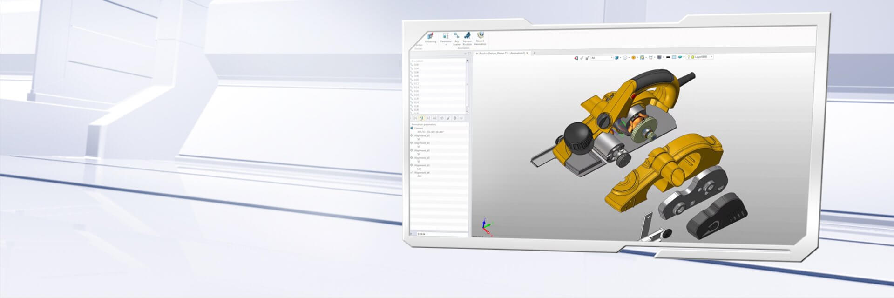Click the red exit icon in view toolbar
This screenshot has height=298, width=894.
(576, 58)
